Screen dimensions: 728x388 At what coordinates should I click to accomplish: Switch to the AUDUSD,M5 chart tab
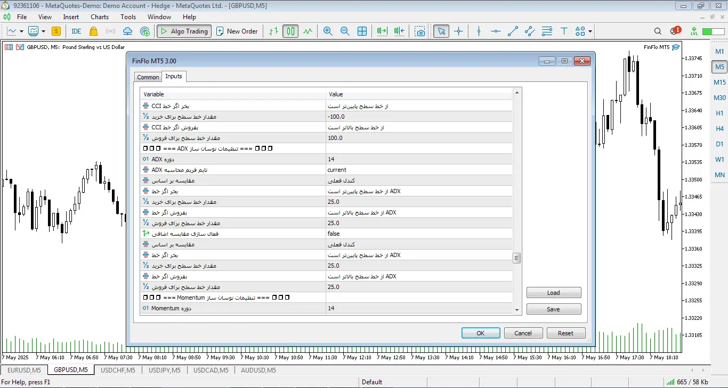pos(258,370)
